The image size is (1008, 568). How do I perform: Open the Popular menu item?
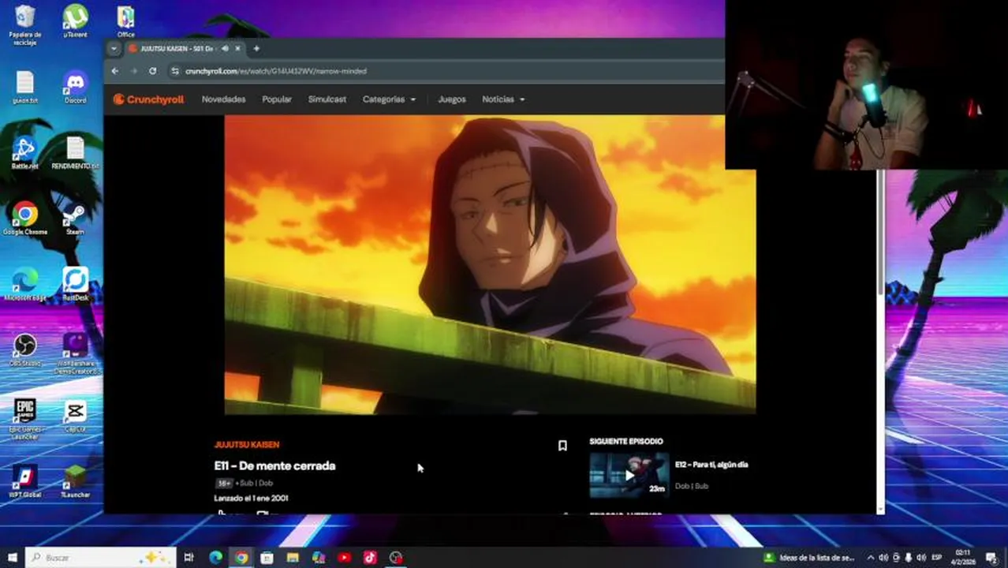pos(277,99)
